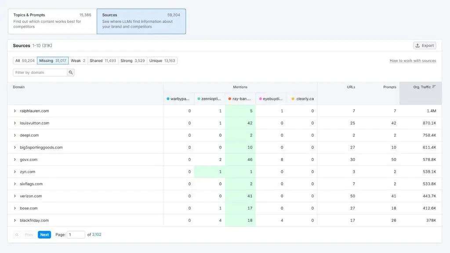Select the Weak sources filter
The image size is (450, 253).
78,61
